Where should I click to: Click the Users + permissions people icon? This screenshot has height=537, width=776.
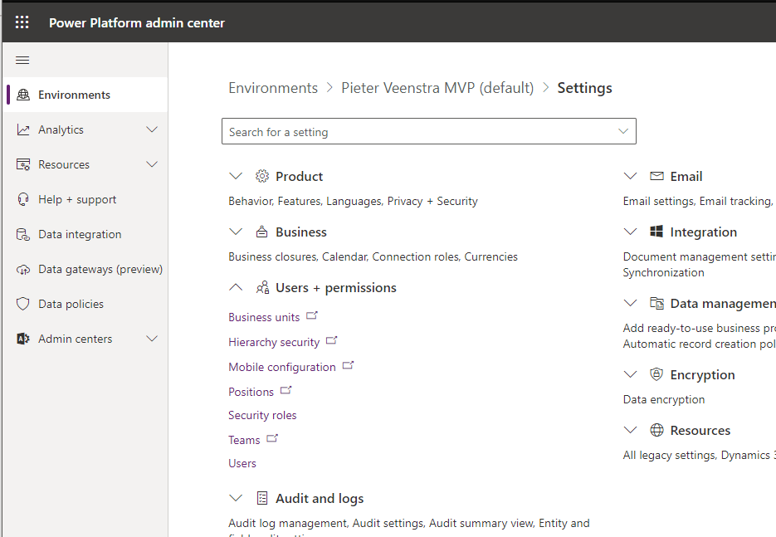coord(262,287)
